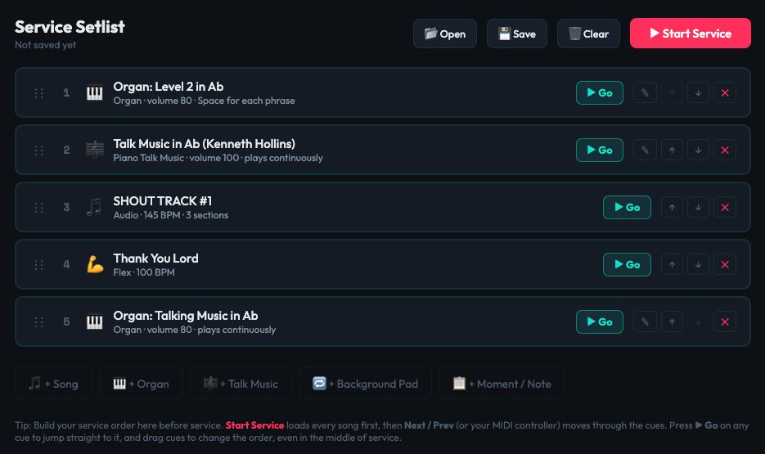The width and height of the screenshot is (765, 454).
Task: Add a Moment / Note cue
Action: coord(502,384)
